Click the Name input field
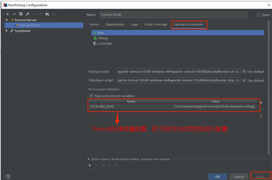 pyautogui.click(x=173, y=15)
